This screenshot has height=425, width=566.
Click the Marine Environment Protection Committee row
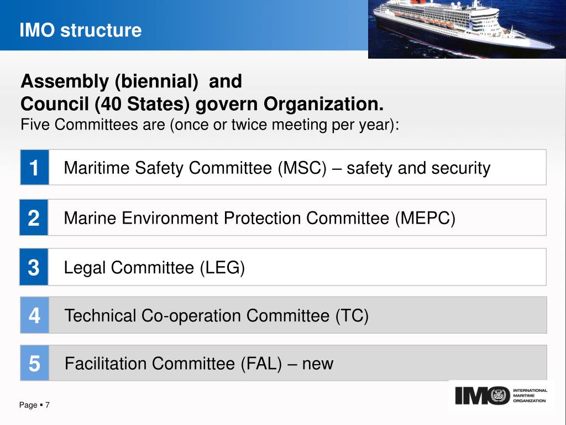284,217
